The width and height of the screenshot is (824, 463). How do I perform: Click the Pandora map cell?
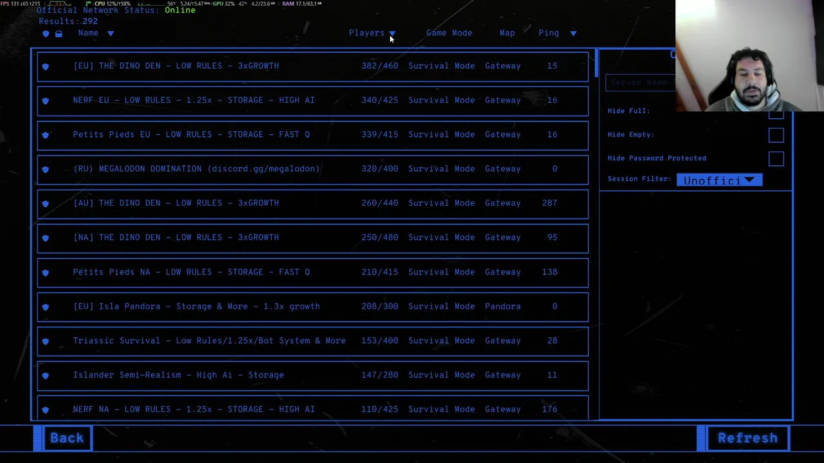[x=503, y=306]
